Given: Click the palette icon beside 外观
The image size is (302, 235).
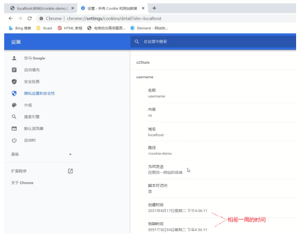Looking at the screenshot, I should click(x=14, y=105).
